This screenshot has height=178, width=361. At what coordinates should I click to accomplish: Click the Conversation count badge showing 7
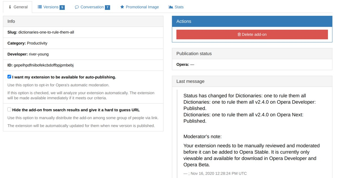107,7
